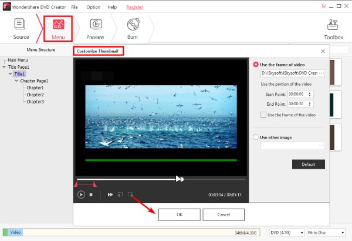Open the DVD (4.7G) disc type dropdown

pyautogui.click(x=286, y=233)
